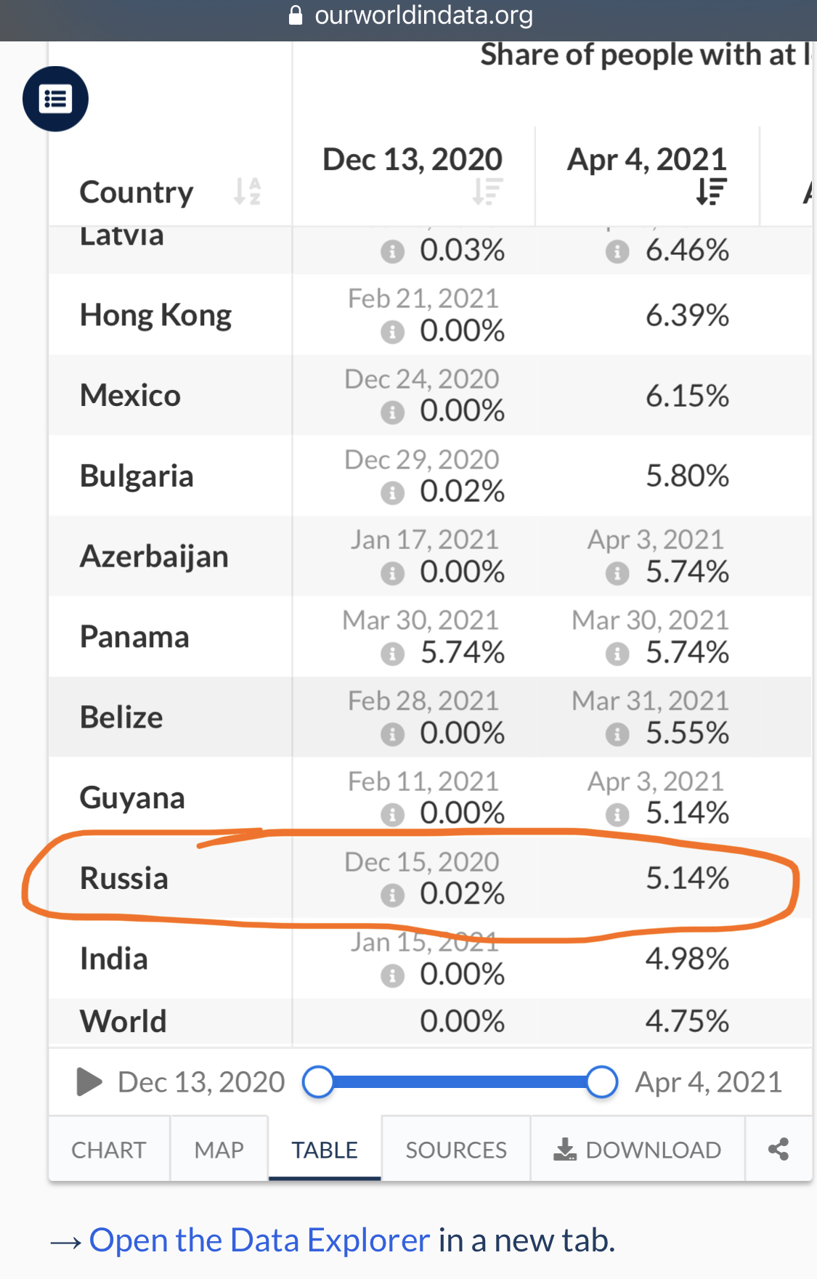Open the table of contents button
Viewport: 817px width, 1279px height.
(x=55, y=99)
